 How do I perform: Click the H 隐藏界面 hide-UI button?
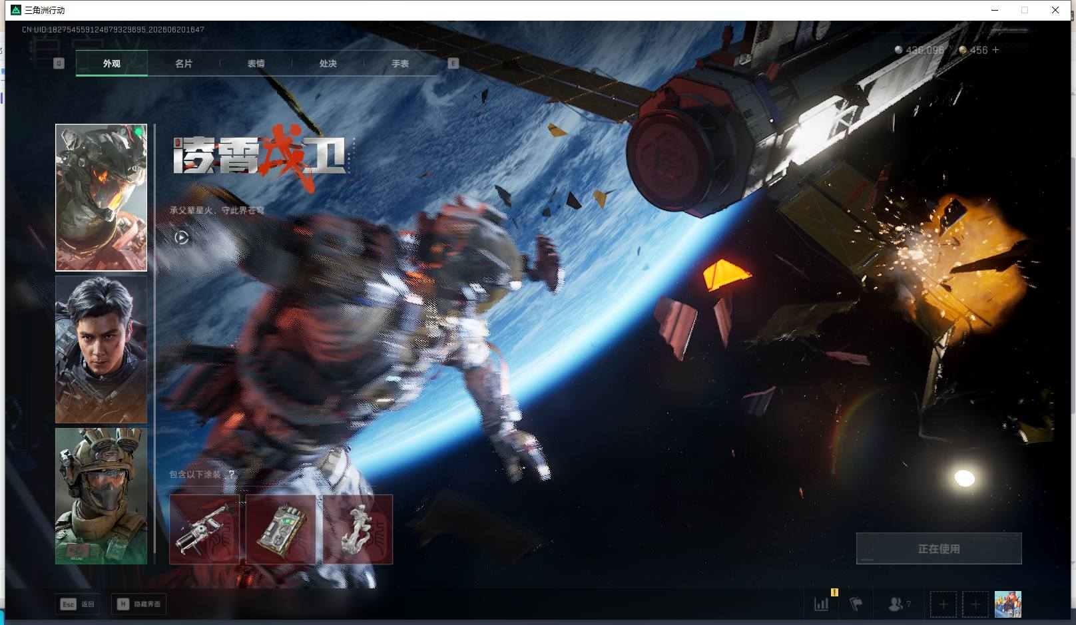click(138, 604)
